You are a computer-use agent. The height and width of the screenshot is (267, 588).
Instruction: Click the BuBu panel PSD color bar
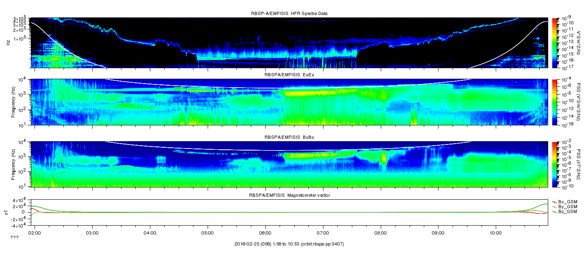pyautogui.click(x=554, y=164)
